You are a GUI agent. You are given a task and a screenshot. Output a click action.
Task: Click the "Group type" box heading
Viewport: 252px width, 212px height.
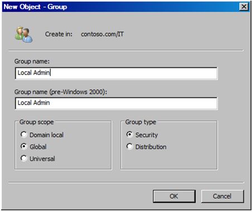[140, 122]
